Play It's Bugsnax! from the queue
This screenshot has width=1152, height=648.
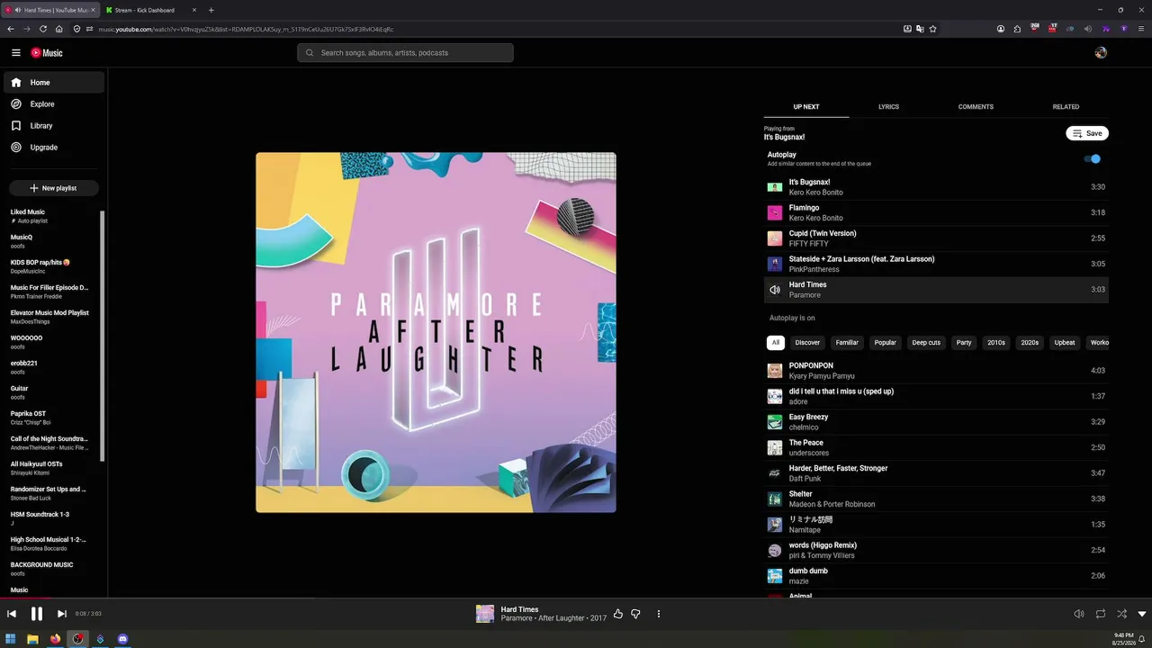pos(936,187)
